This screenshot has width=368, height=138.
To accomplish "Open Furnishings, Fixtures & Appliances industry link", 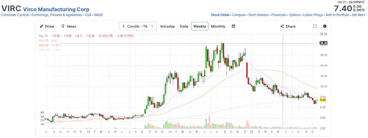I will (x=57, y=15).
